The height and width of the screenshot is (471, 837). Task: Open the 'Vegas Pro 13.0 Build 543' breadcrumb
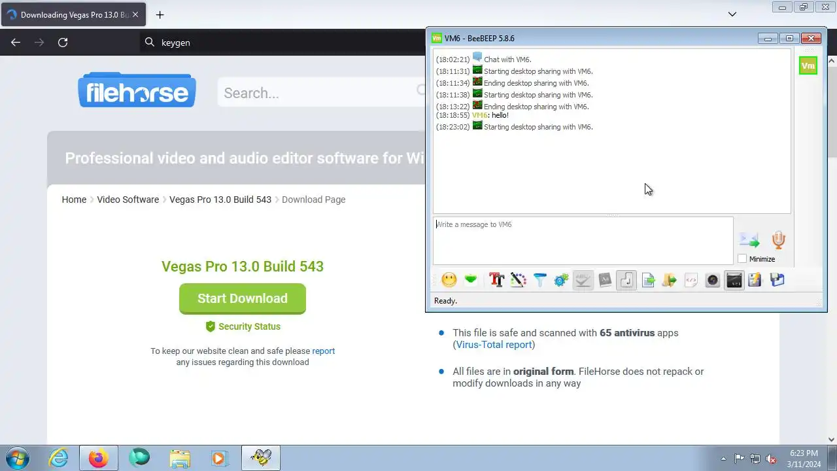point(220,200)
